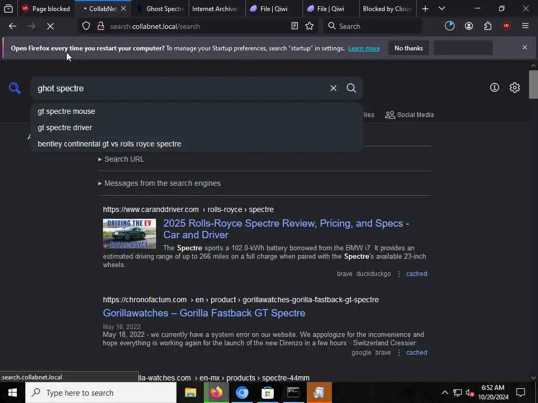
Task: Open the Firefox View tab list icon
Action: click(x=8, y=8)
